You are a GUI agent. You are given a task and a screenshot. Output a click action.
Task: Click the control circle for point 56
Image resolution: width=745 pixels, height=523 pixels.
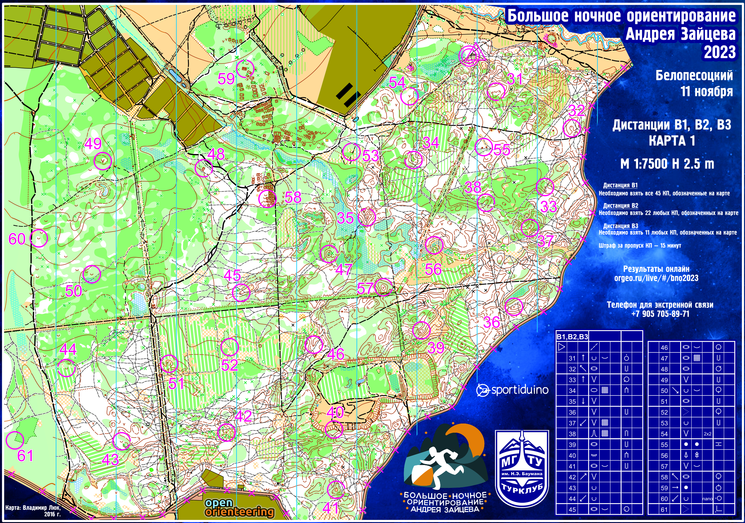coord(434,245)
